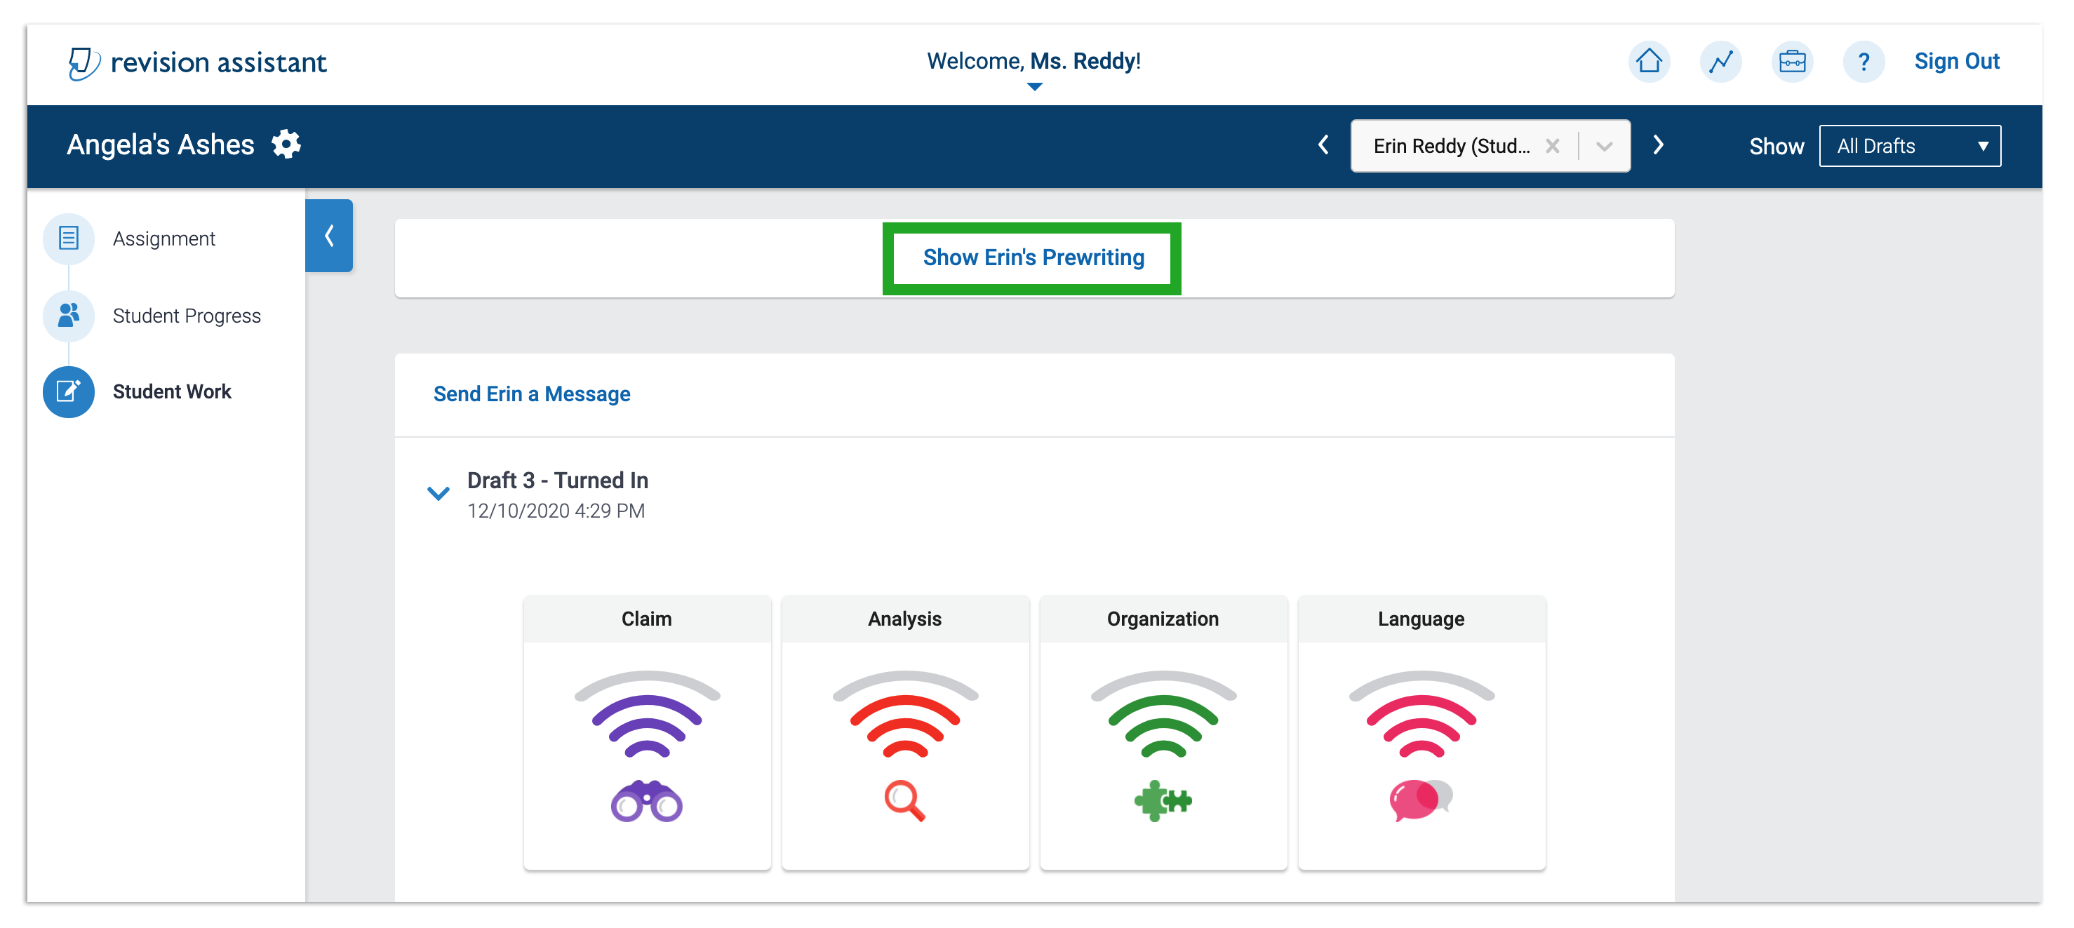
Task: Click the Organization puzzle piece icon
Action: click(x=1163, y=801)
